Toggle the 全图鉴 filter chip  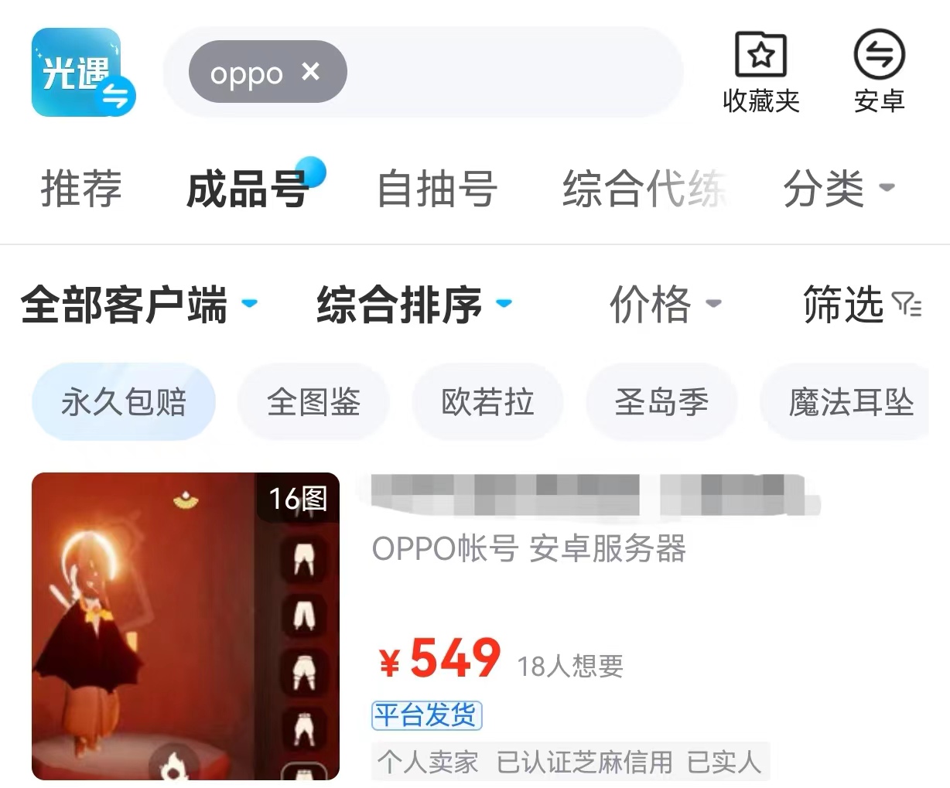point(313,402)
